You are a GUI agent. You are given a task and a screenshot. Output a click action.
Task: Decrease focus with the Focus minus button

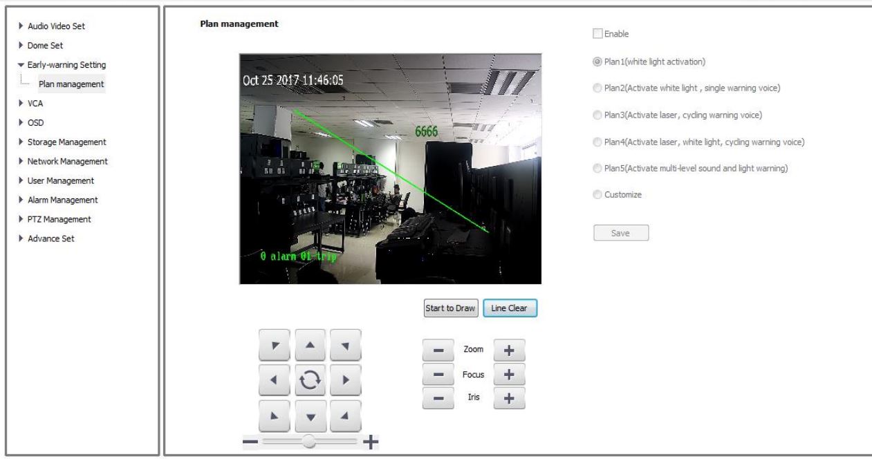[x=438, y=375]
